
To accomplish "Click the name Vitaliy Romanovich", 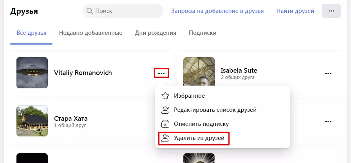I will (83, 73).
